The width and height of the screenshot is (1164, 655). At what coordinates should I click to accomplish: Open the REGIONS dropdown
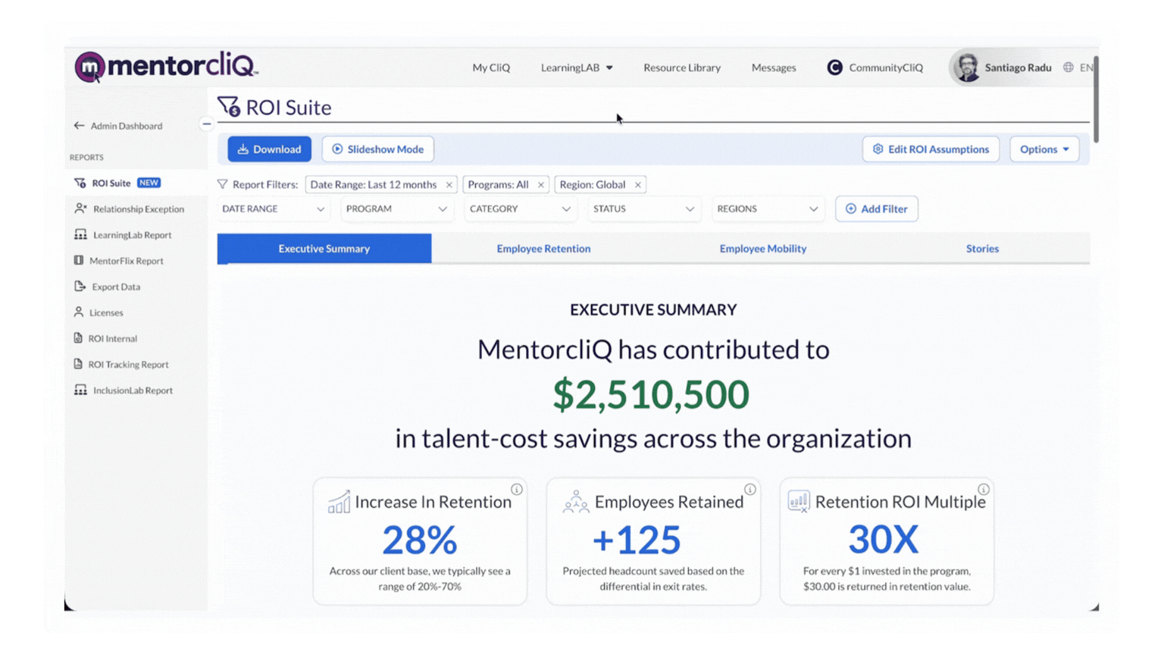[x=767, y=209]
